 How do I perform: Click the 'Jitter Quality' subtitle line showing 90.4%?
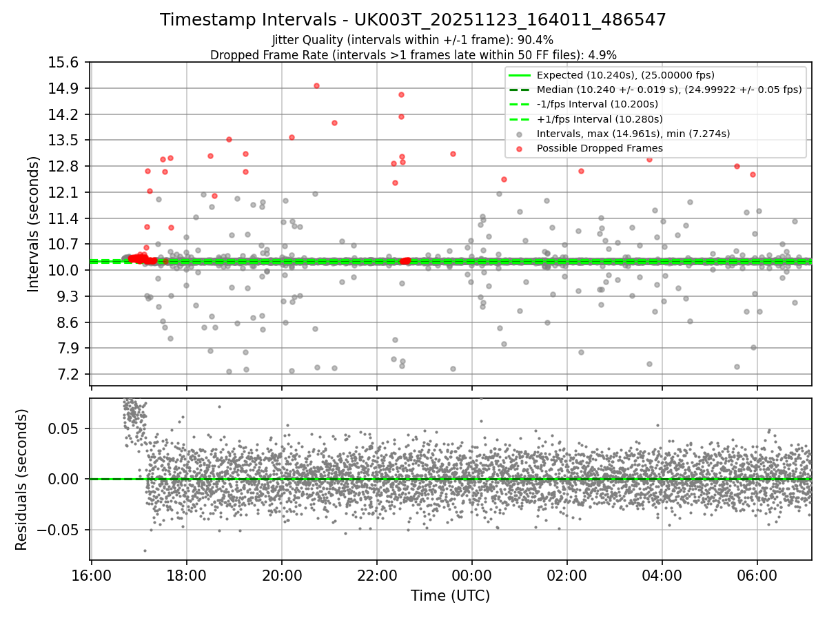click(x=413, y=41)
